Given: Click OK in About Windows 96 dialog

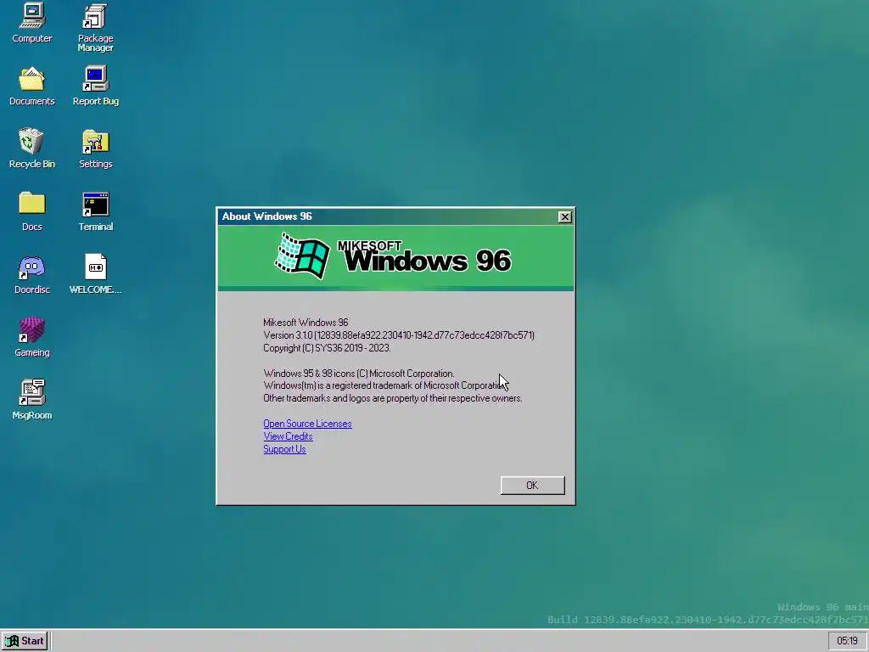Looking at the screenshot, I should [532, 485].
